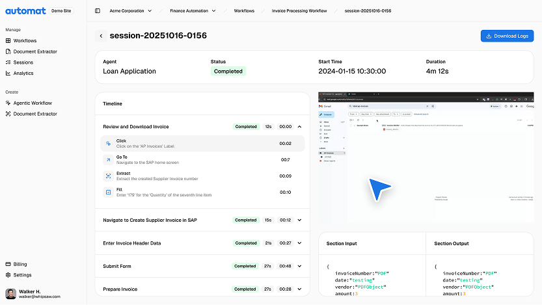Screen dimensions: 542x305
Task: Click the Agentic Workflow sparkle icon
Action: [8, 103]
